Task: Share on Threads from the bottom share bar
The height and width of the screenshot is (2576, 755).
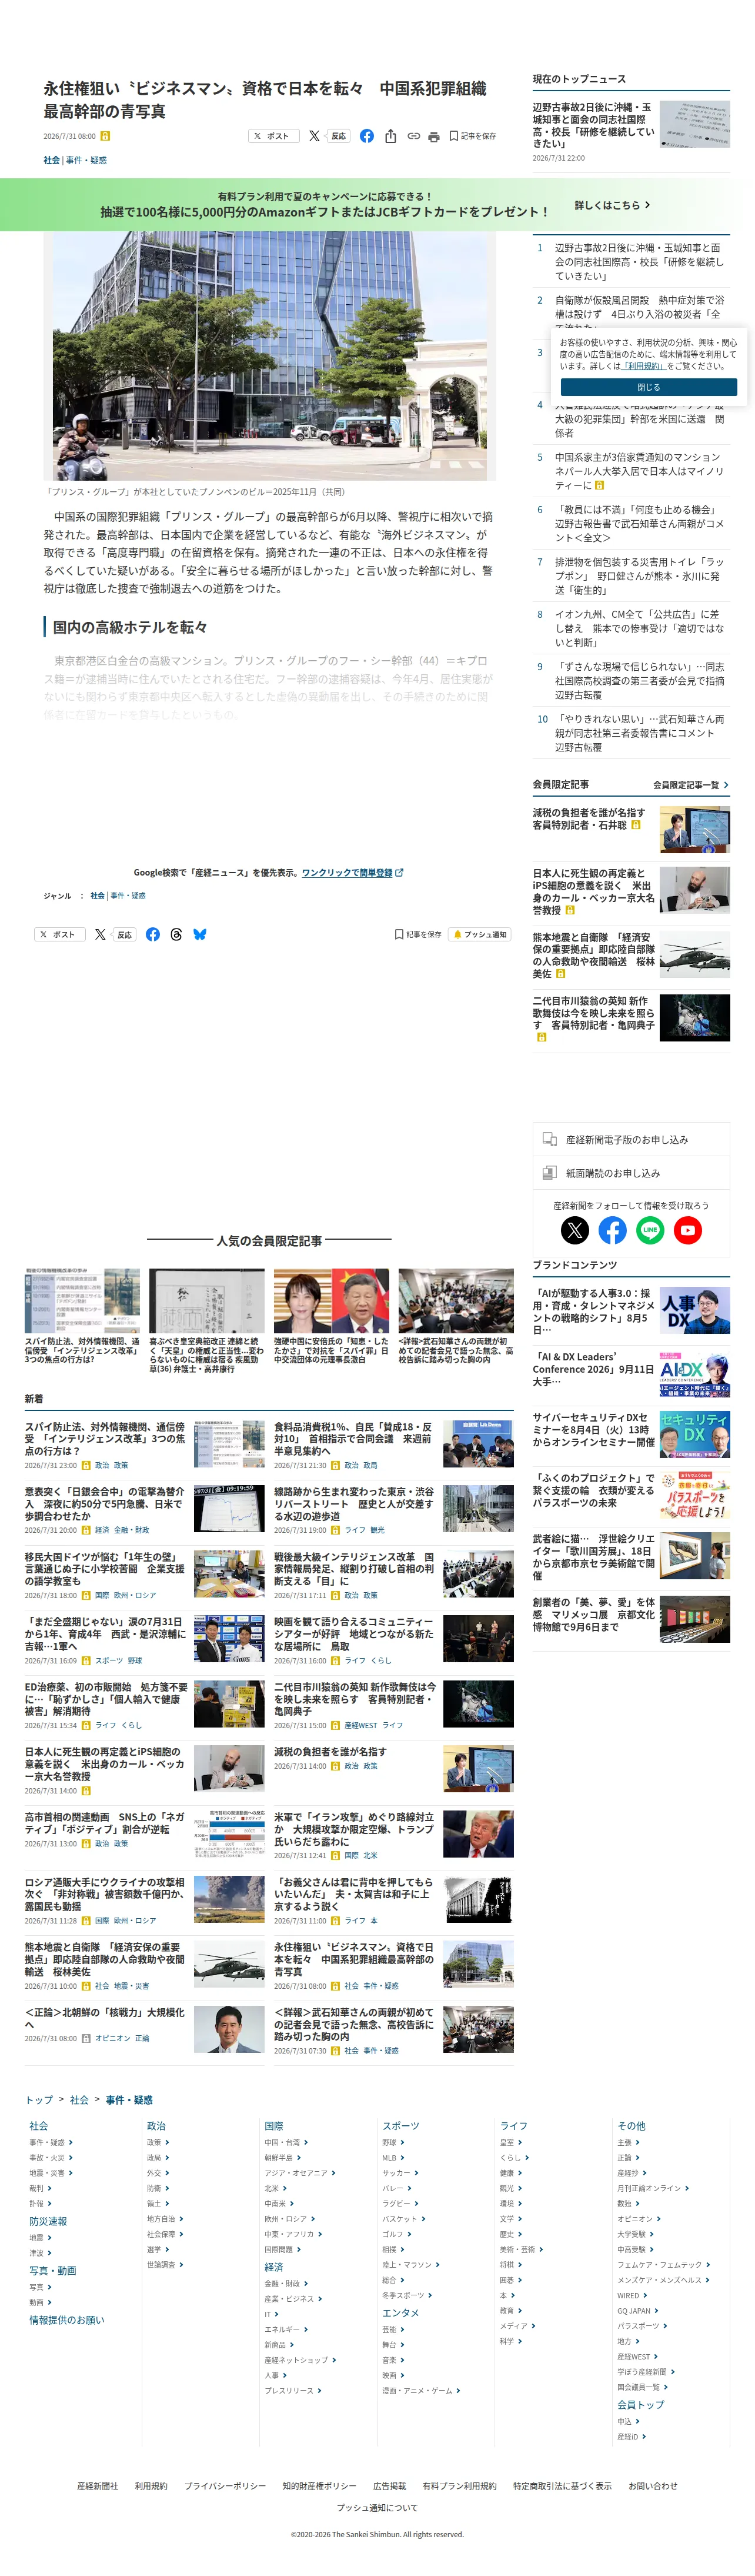Action: click(176, 934)
